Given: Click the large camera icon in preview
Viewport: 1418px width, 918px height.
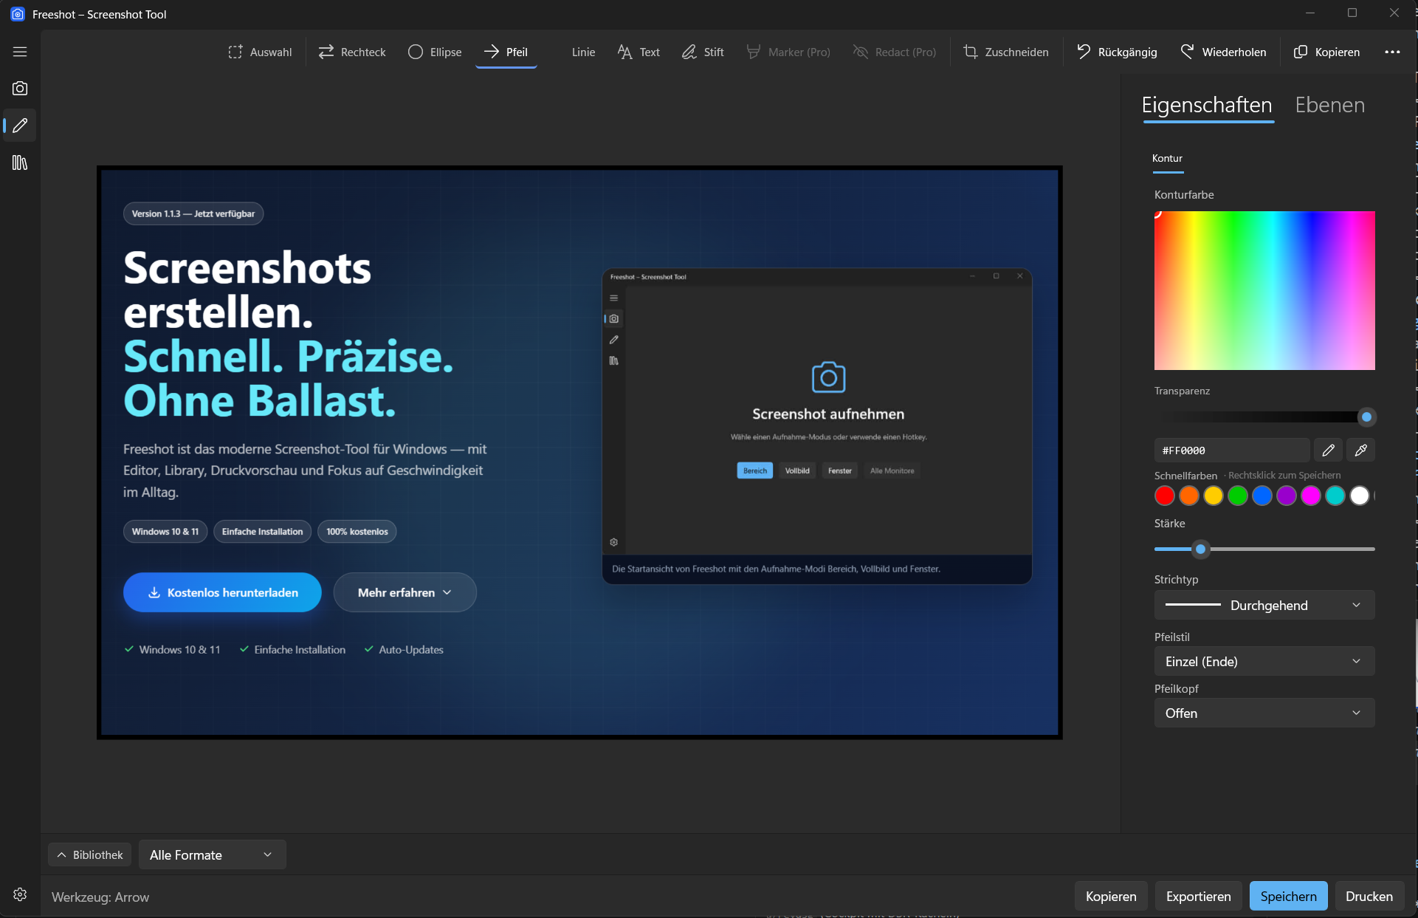Looking at the screenshot, I should pyautogui.click(x=828, y=377).
